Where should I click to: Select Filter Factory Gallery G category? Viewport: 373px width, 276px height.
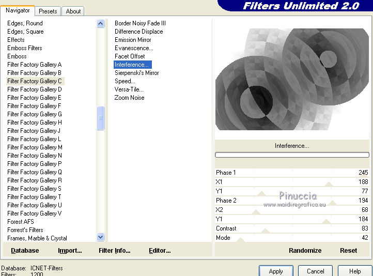[35, 114]
